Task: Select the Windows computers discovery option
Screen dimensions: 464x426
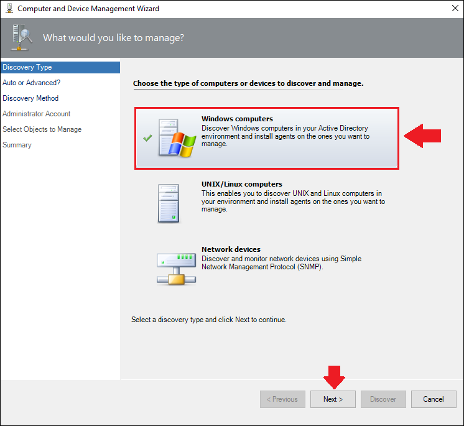Action: pos(267,138)
